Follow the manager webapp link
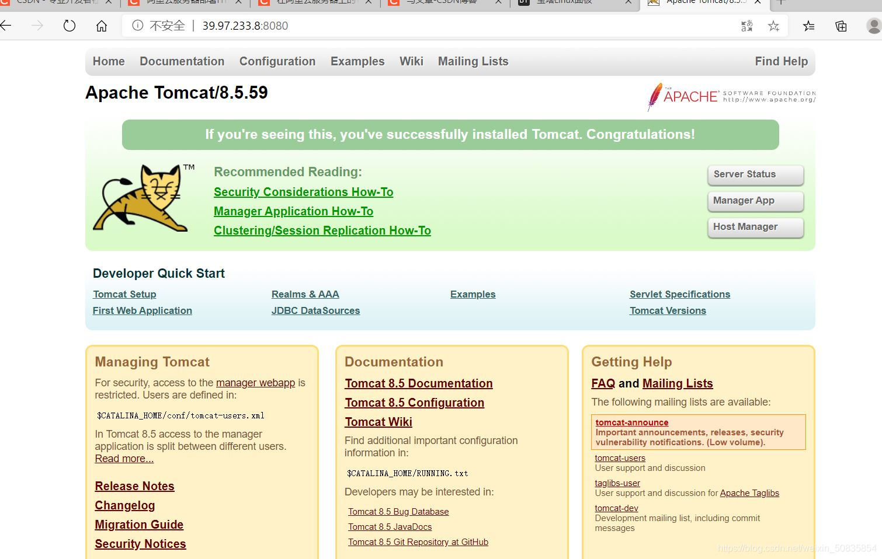The width and height of the screenshot is (882, 559). pyautogui.click(x=255, y=383)
